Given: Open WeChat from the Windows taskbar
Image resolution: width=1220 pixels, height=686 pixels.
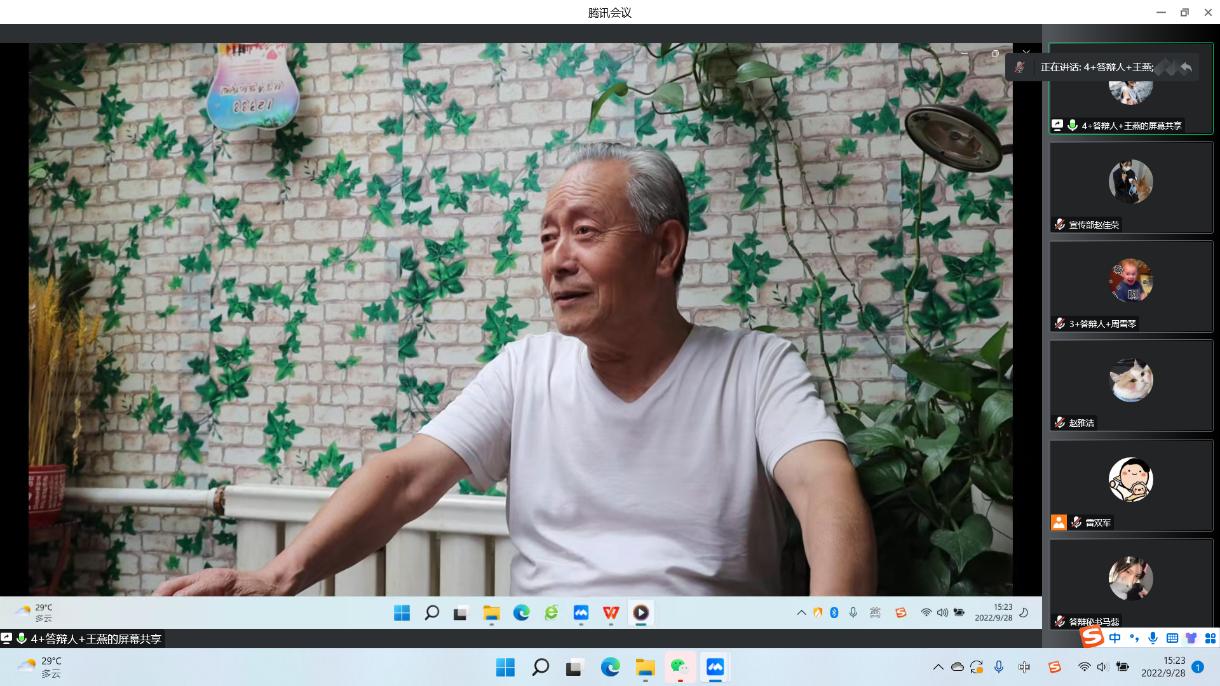Looking at the screenshot, I should pos(679,667).
